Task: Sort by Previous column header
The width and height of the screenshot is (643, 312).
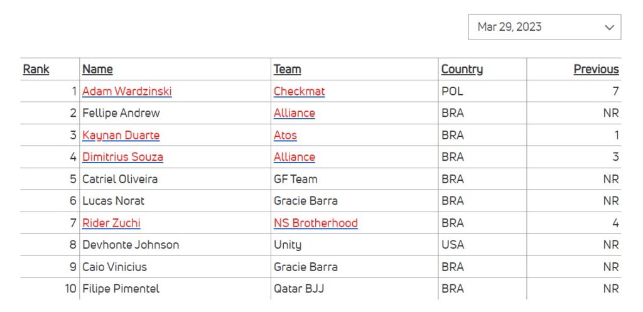Action: point(596,69)
